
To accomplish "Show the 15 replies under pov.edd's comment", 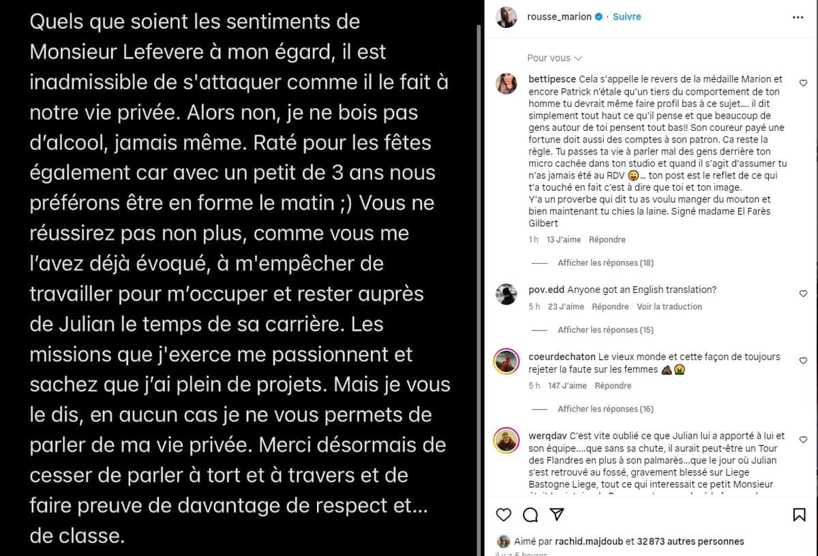I will click(605, 330).
